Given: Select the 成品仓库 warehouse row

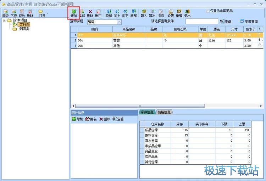Looking at the screenshot, I should (195, 130).
